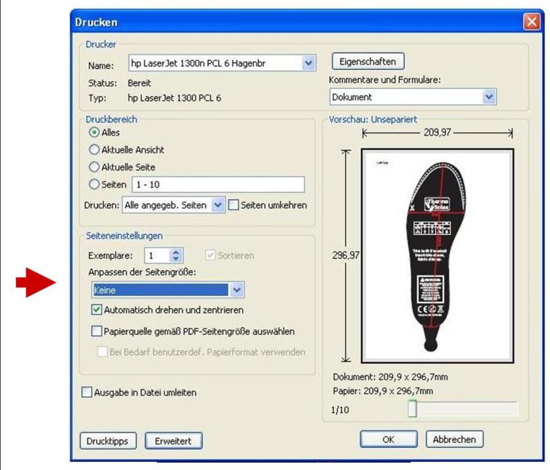Choose Aktuelle Ansicht print range

[94, 150]
